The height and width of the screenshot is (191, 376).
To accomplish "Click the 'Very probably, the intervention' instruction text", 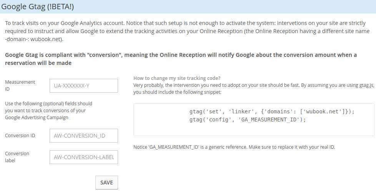I will [x=253, y=89].
